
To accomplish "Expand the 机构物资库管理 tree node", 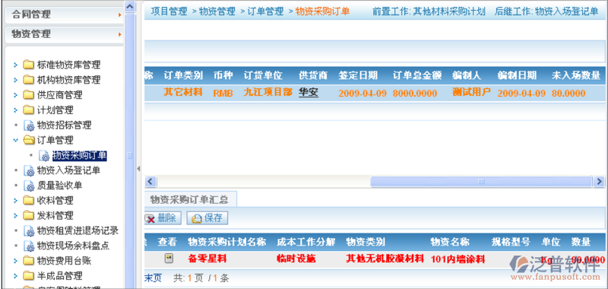I will (x=15, y=80).
